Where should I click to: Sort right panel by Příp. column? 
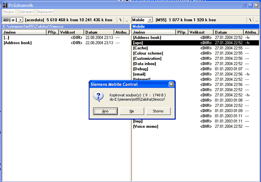pos(182,32)
